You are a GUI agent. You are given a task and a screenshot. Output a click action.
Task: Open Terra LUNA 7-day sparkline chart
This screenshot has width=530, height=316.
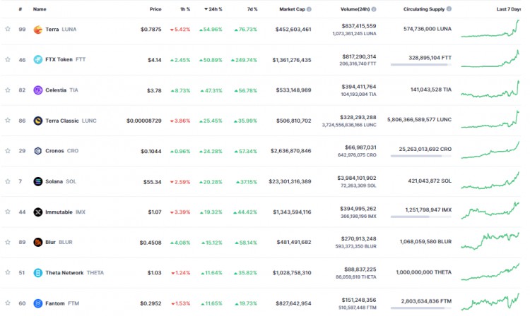tap(490, 28)
